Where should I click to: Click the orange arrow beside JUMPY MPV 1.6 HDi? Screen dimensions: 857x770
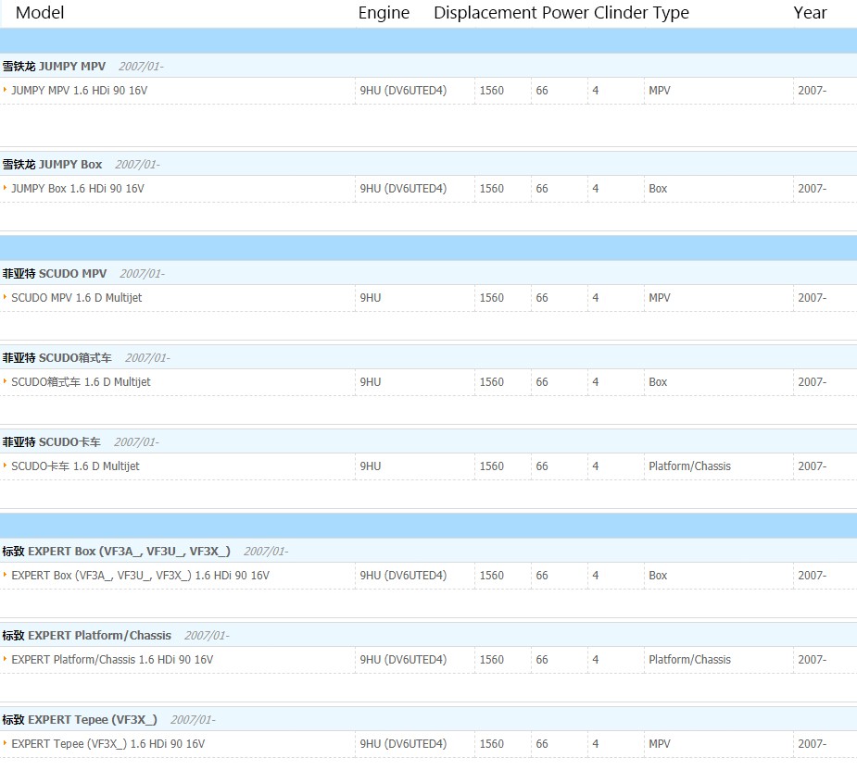point(5,91)
